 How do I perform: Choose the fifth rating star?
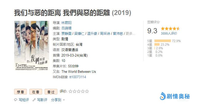pos(87,91)
